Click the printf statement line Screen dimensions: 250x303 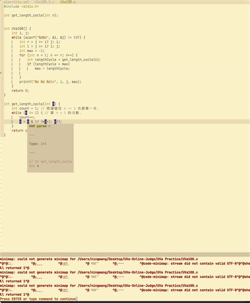50,82
